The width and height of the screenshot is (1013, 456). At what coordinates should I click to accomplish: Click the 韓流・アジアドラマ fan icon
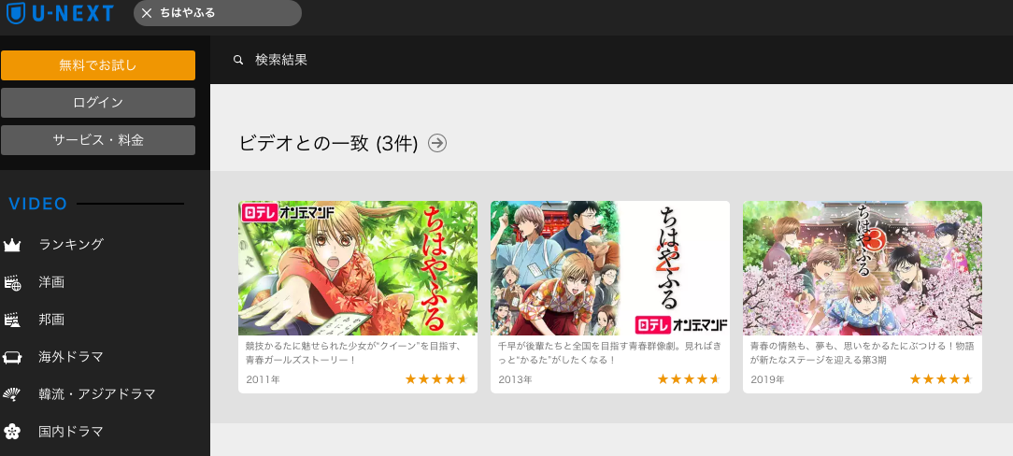point(12,394)
